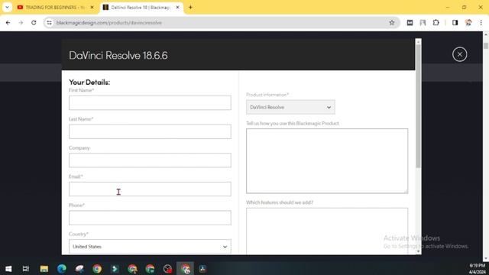The width and height of the screenshot is (489, 275).
Task: Open the M extension icon in toolbar
Action: point(410,22)
